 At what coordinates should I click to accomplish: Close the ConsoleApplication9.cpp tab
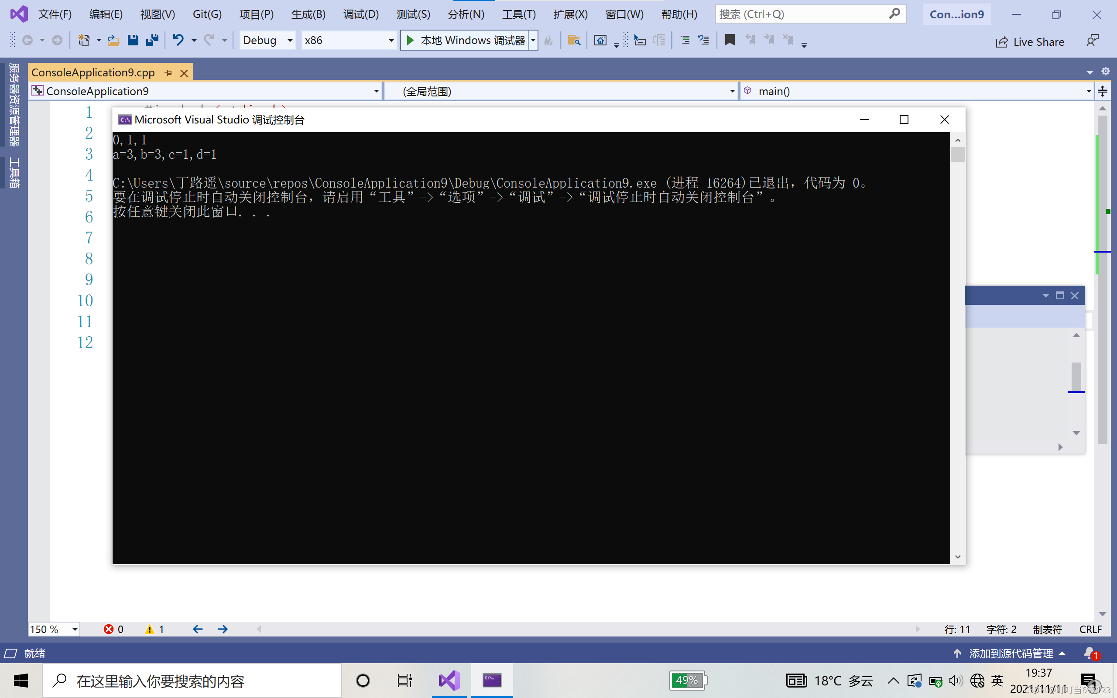click(184, 73)
